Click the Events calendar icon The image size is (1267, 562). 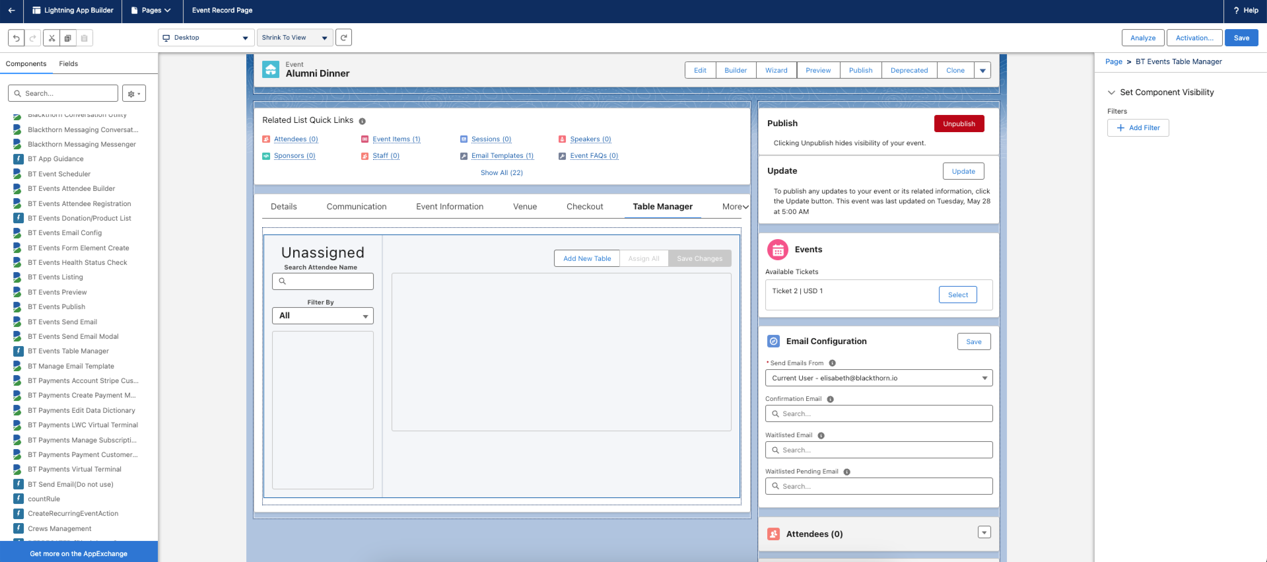coord(778,250)
